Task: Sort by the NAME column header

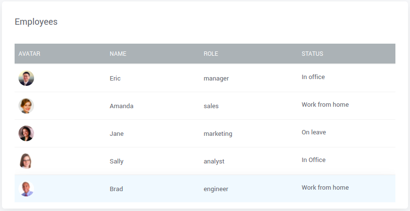Action: [118, 54]
